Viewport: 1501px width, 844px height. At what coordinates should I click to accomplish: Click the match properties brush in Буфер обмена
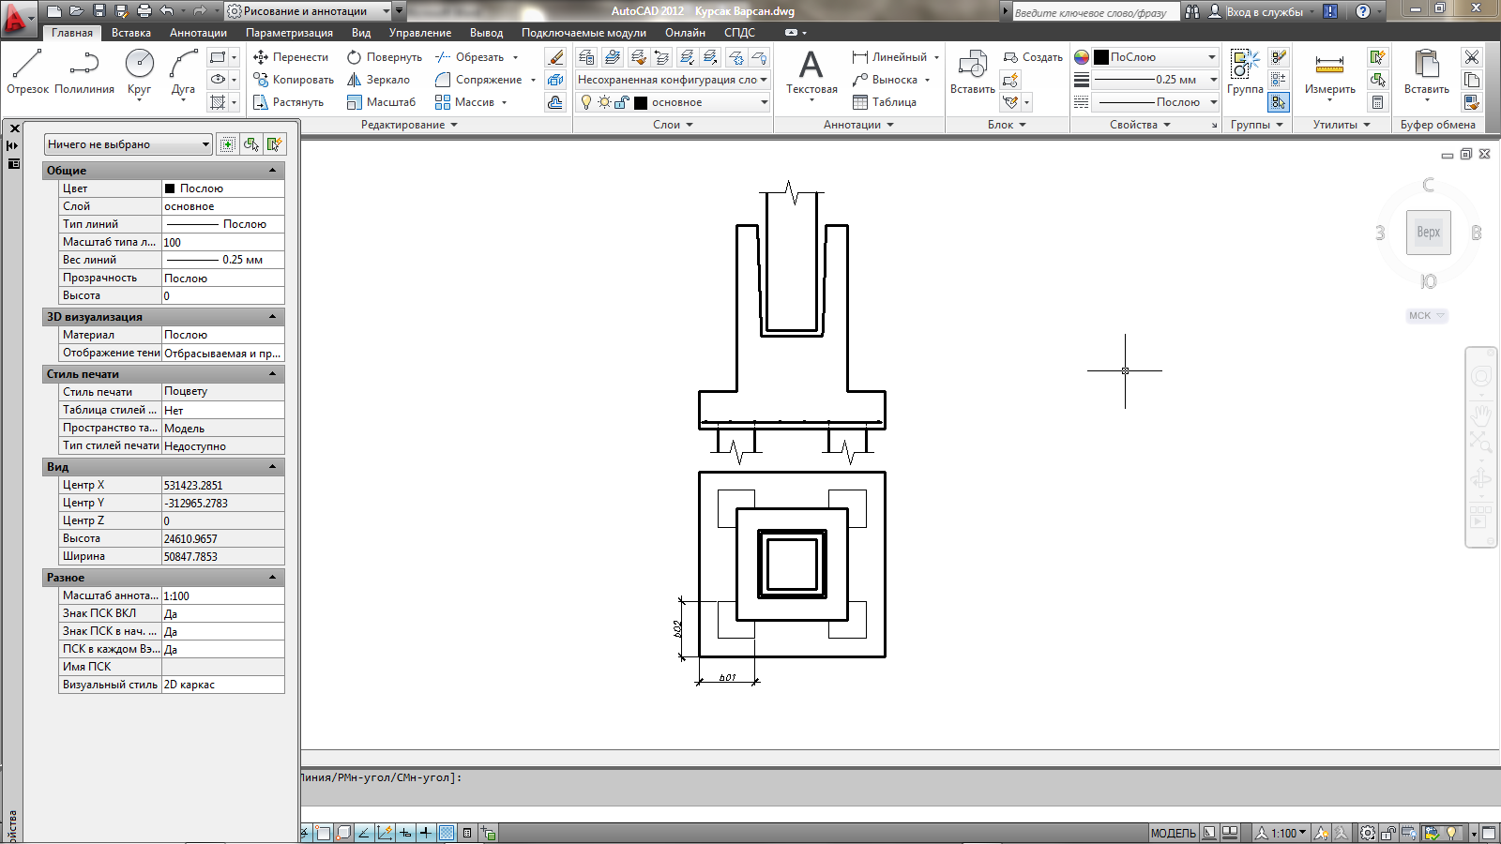[x=1472, y=102]
